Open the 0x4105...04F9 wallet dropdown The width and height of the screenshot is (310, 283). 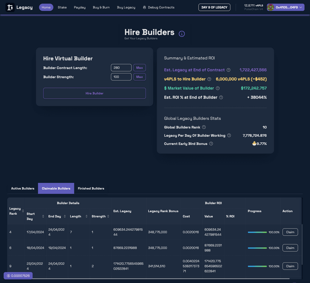pos(285,7)
